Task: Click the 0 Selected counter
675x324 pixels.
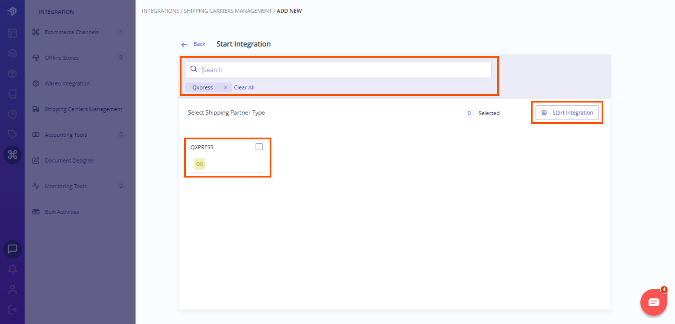Action: tap(481, 113)
